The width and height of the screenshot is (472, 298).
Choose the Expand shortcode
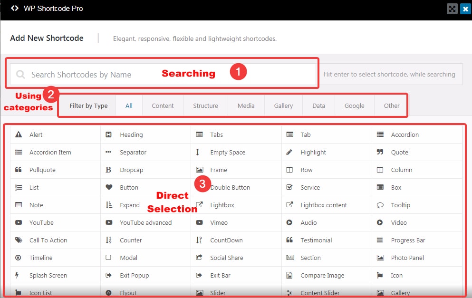[129, 205]
